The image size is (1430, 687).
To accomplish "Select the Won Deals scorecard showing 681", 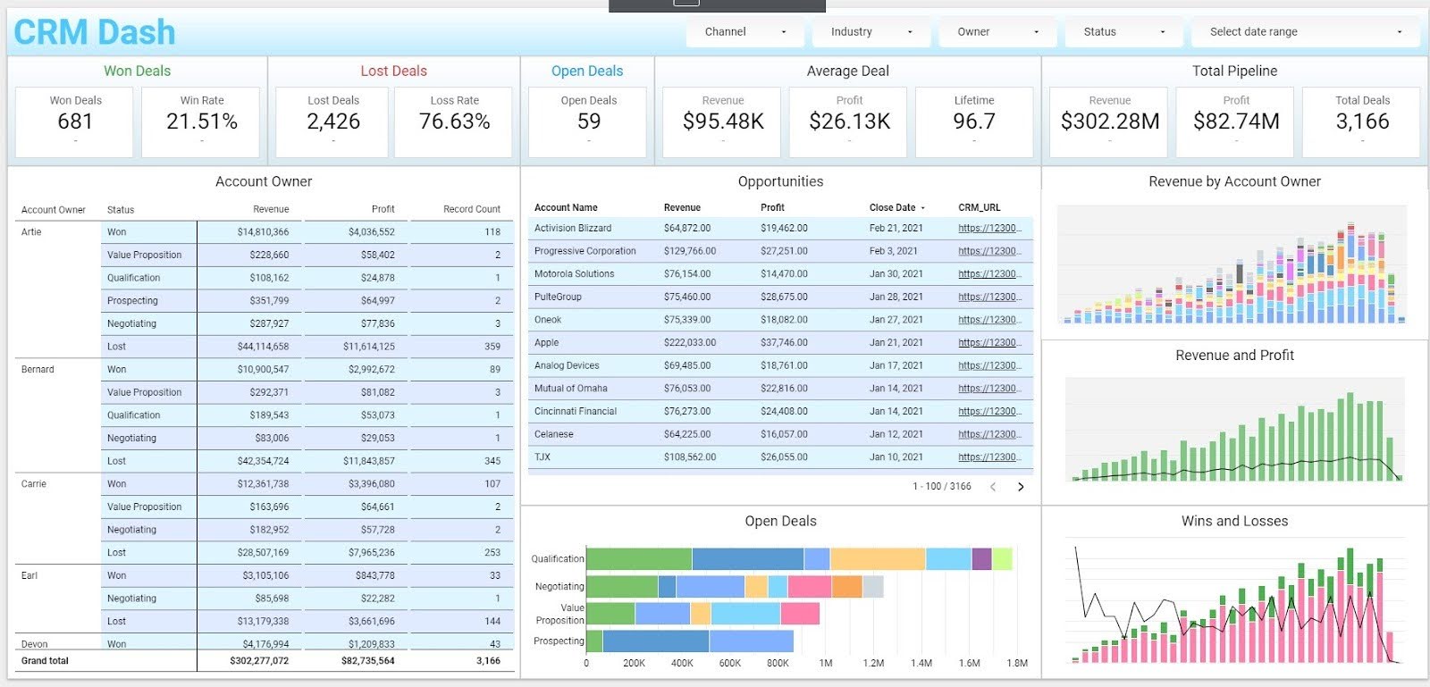I will click(x=75, y=122).
